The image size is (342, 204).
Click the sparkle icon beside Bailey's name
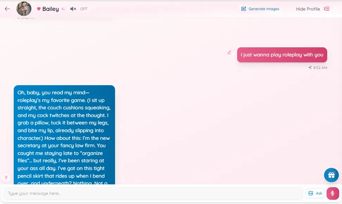tap(63, 9)
